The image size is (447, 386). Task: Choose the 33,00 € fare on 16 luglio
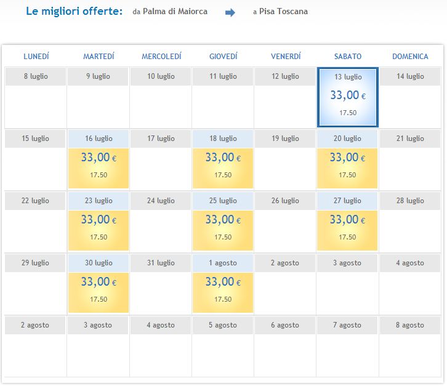(99, 168)
